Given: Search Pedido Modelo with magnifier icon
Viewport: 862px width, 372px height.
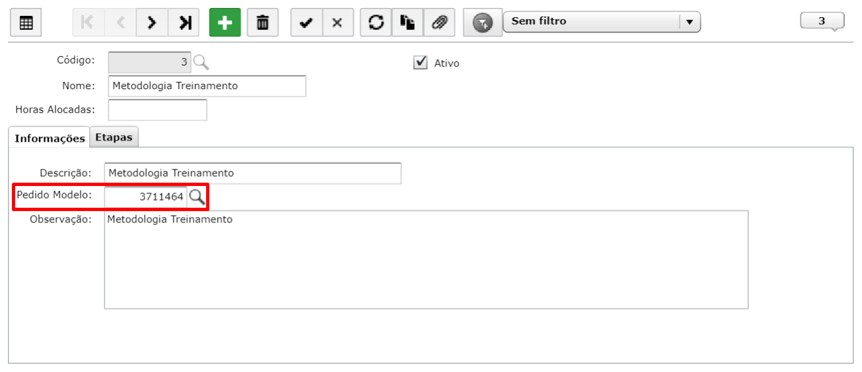Looking at the screenshot, I should tap(197, 196).
